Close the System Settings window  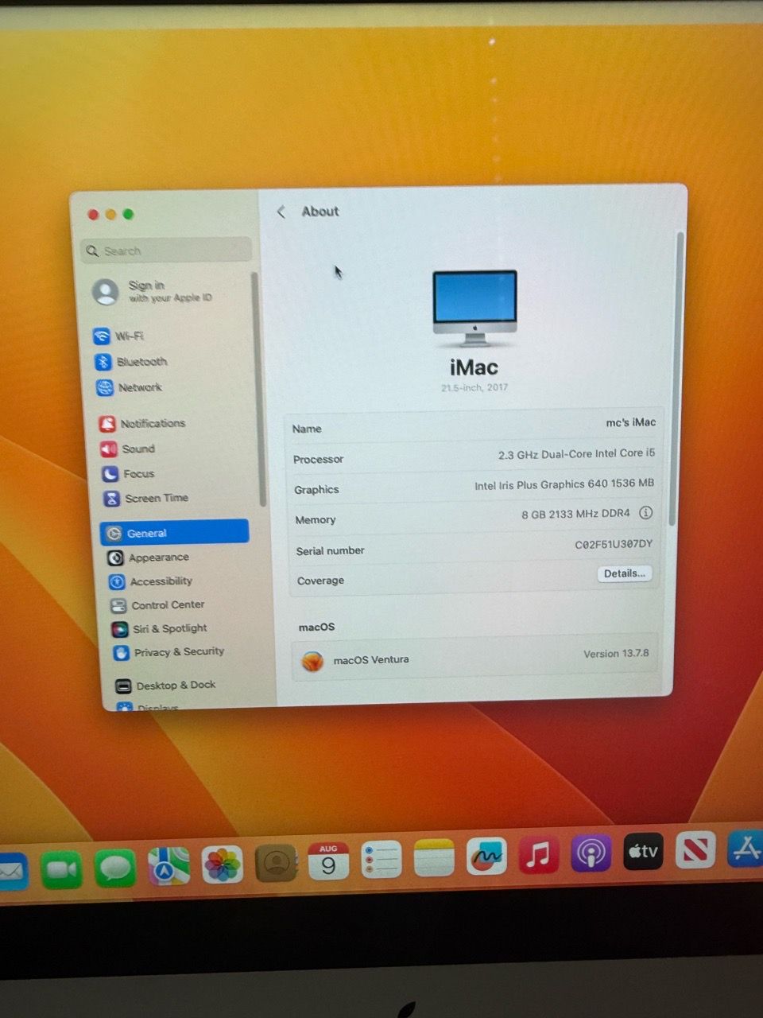point(93,215)
